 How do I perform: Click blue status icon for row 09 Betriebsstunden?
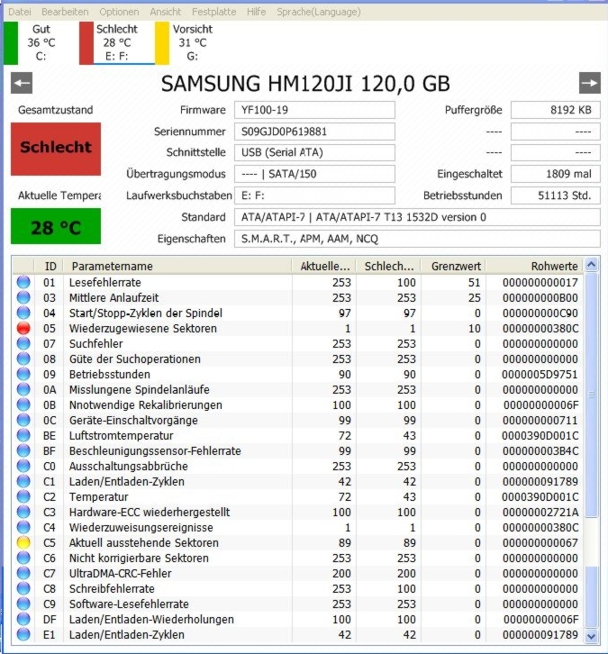click(x=23, y=374)
